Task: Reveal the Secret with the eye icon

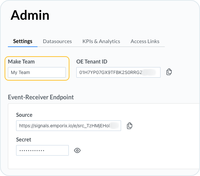Action: click(x=77, y=150)
